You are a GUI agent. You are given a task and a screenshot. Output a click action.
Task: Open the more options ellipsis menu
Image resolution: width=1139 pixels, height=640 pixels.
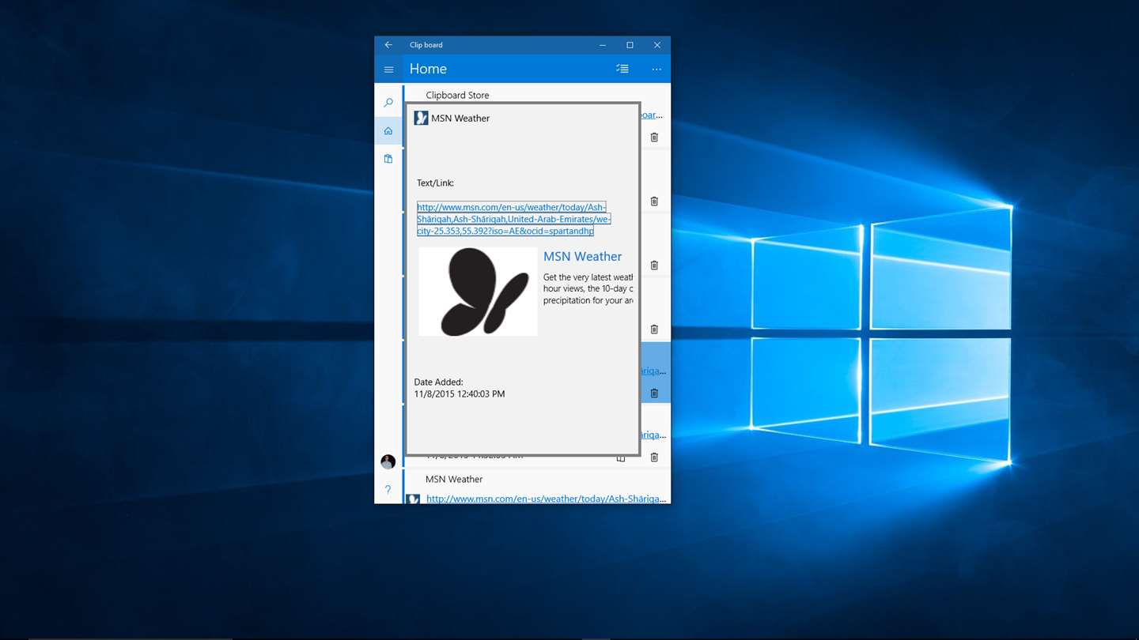coord(657,70)
